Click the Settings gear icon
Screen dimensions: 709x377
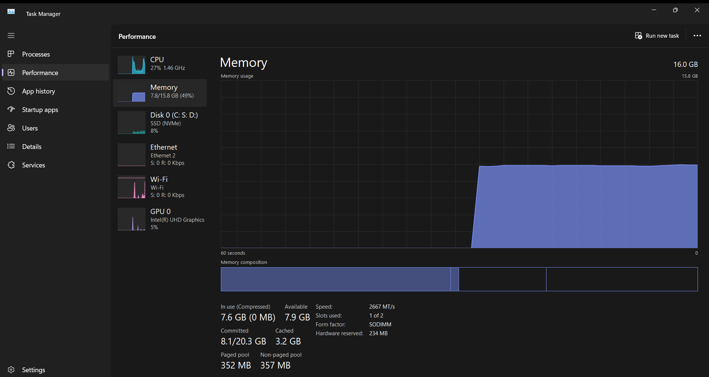11,370
